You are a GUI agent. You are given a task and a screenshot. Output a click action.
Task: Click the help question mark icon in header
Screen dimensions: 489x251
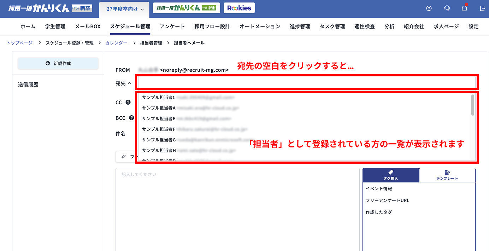(x=429, y=8)
